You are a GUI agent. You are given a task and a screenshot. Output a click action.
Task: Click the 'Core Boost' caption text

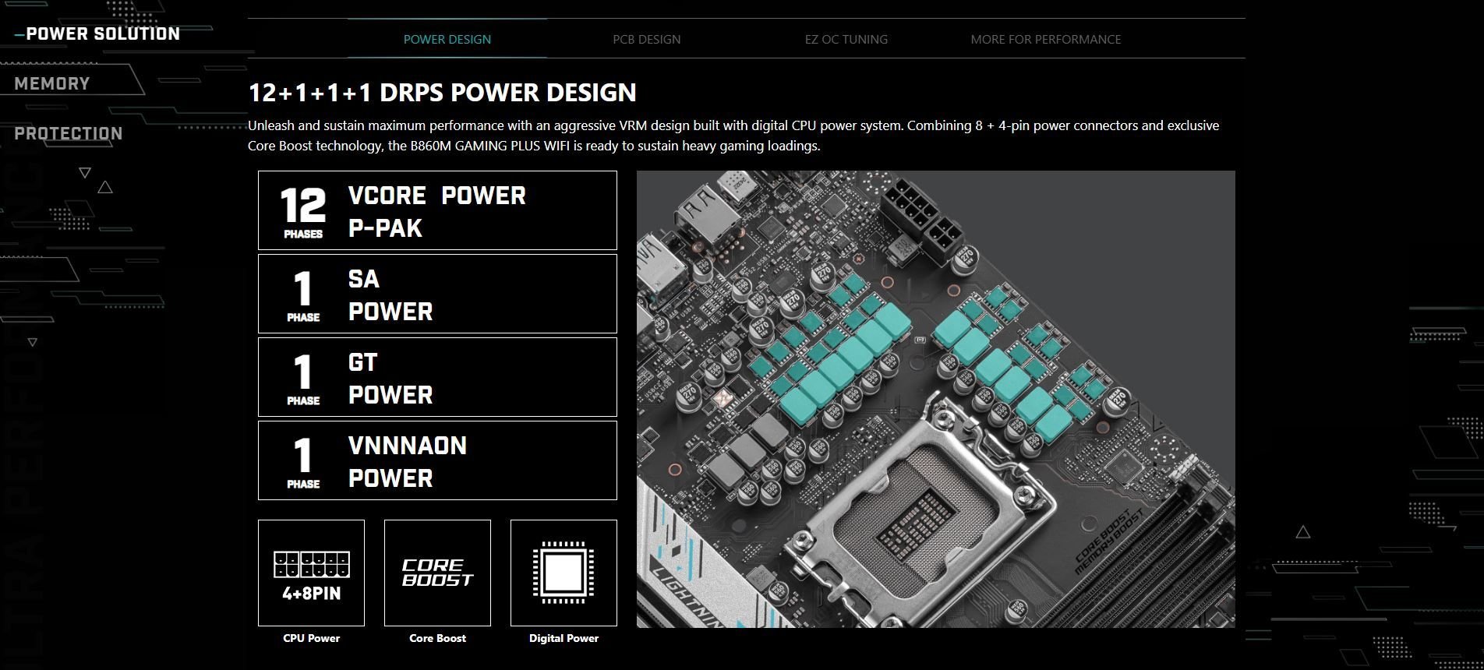[x=437, y=638]
